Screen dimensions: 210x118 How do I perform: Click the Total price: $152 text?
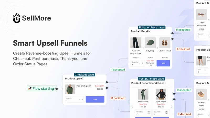pyautogui.click(x=150, y=64)
